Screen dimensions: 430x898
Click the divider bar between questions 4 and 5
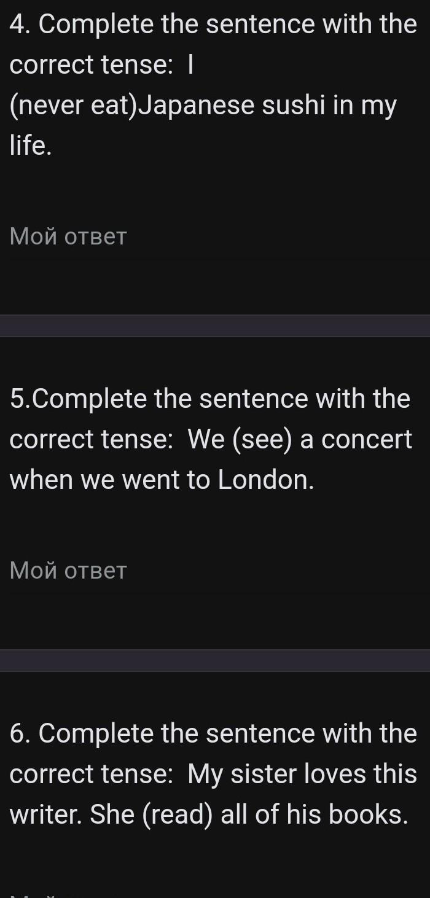(x=215, y=326)
